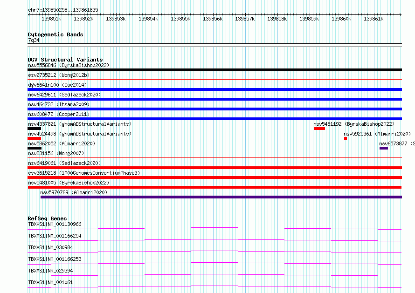The width and height of the screenshot is (415, 293).
Task: Click nsv6419061 (Sedlazeck2020) variant label
Action: 64,163
